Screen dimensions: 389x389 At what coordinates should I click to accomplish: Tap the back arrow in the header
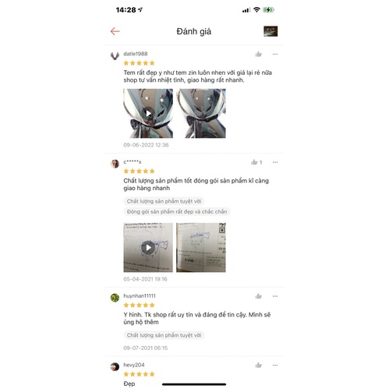pyautogui.click(x=115, y=31)
